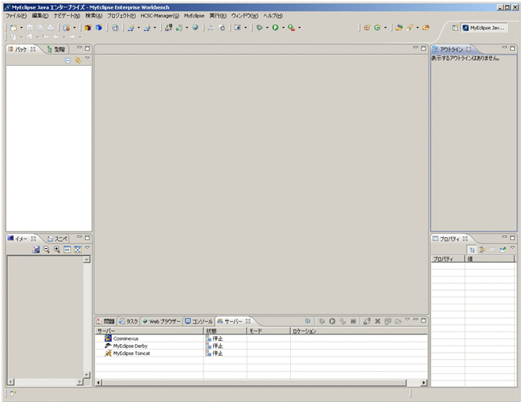Switch to the コンソール tab
The height and width of the screenshot is (405, 523).
click(199, 321)
